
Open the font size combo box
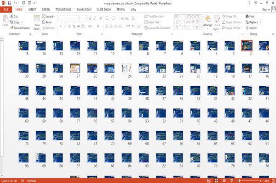tap(83, 18)
